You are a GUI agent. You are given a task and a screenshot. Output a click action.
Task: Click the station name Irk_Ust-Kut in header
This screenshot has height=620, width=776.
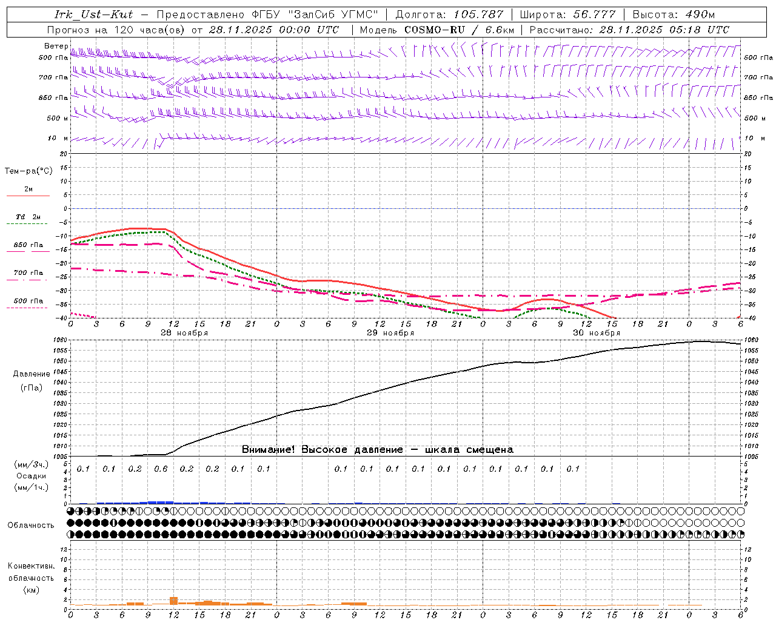(x=93, y=15)
